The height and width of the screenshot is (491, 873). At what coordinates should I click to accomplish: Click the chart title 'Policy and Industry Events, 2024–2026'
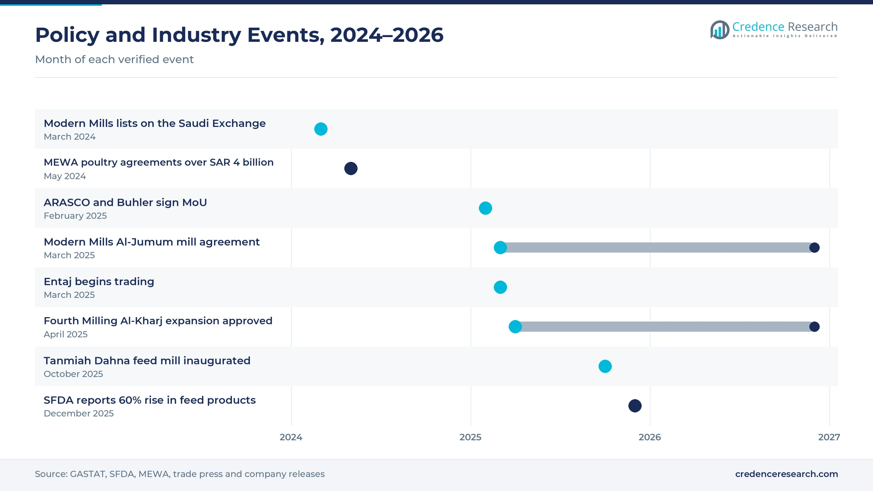[x=239, y=35]
